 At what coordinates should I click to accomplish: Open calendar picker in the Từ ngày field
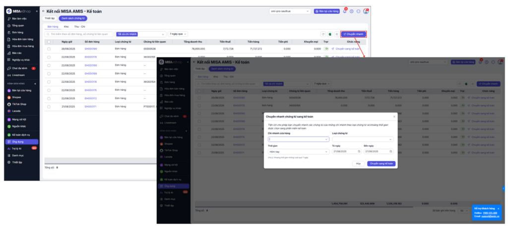pos(358,151)
